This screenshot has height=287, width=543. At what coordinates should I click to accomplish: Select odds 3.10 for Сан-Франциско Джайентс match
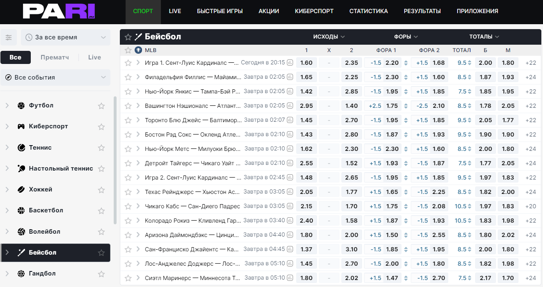(x=351, y=249)
